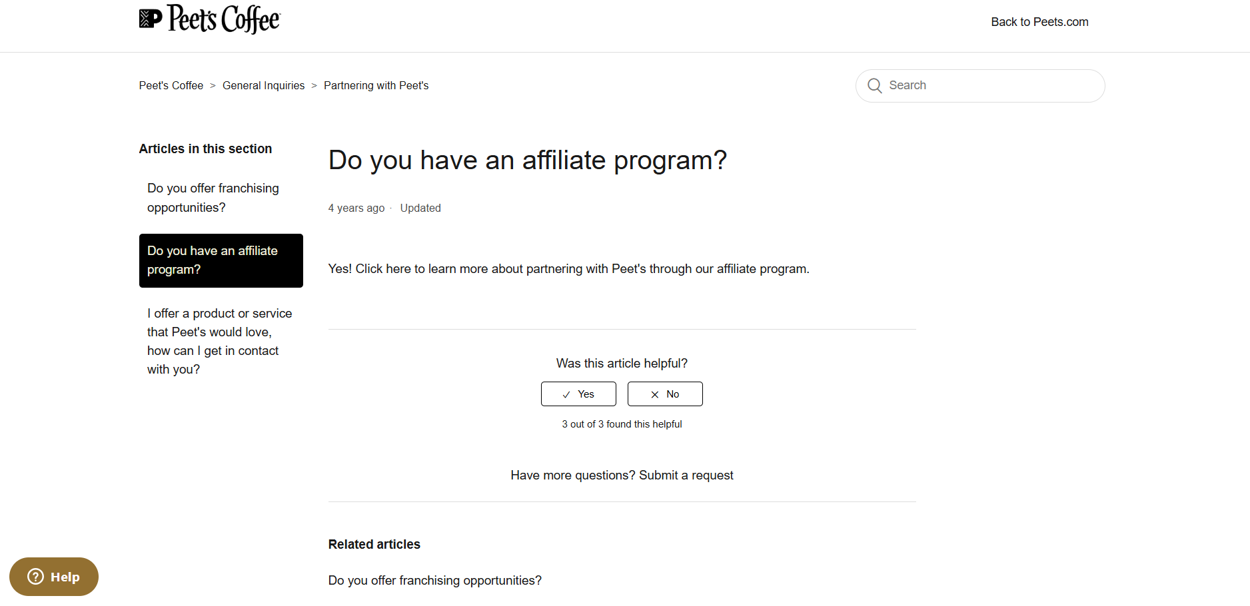Open the franchising opportunities article
1250x606 pixels.
click(x=213, y=198)
